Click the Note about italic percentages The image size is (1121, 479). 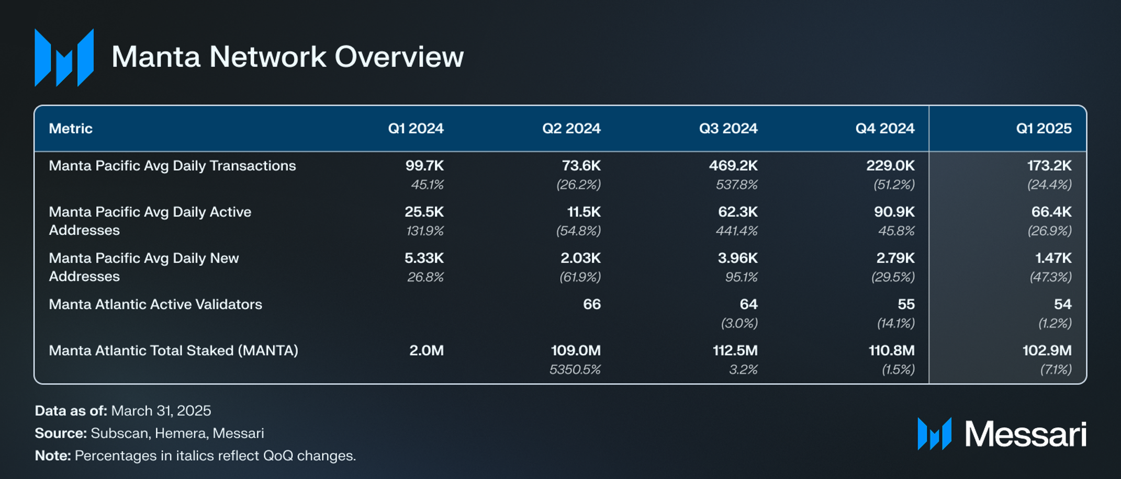[x=195, y=455]
